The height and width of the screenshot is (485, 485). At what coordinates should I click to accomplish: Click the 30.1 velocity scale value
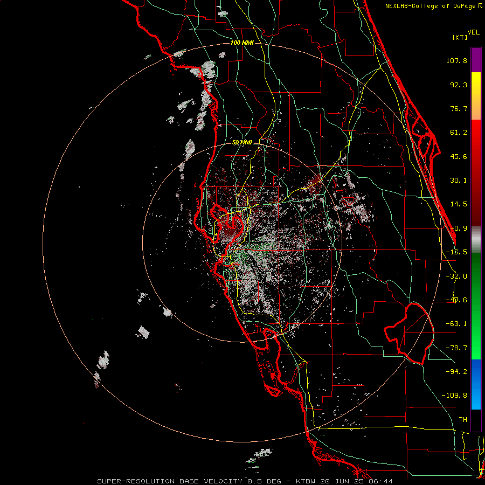pos(459,181)
